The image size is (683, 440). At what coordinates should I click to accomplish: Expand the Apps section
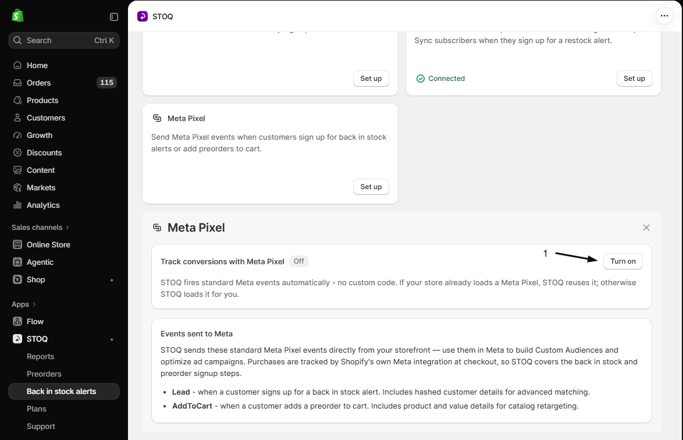23,304
